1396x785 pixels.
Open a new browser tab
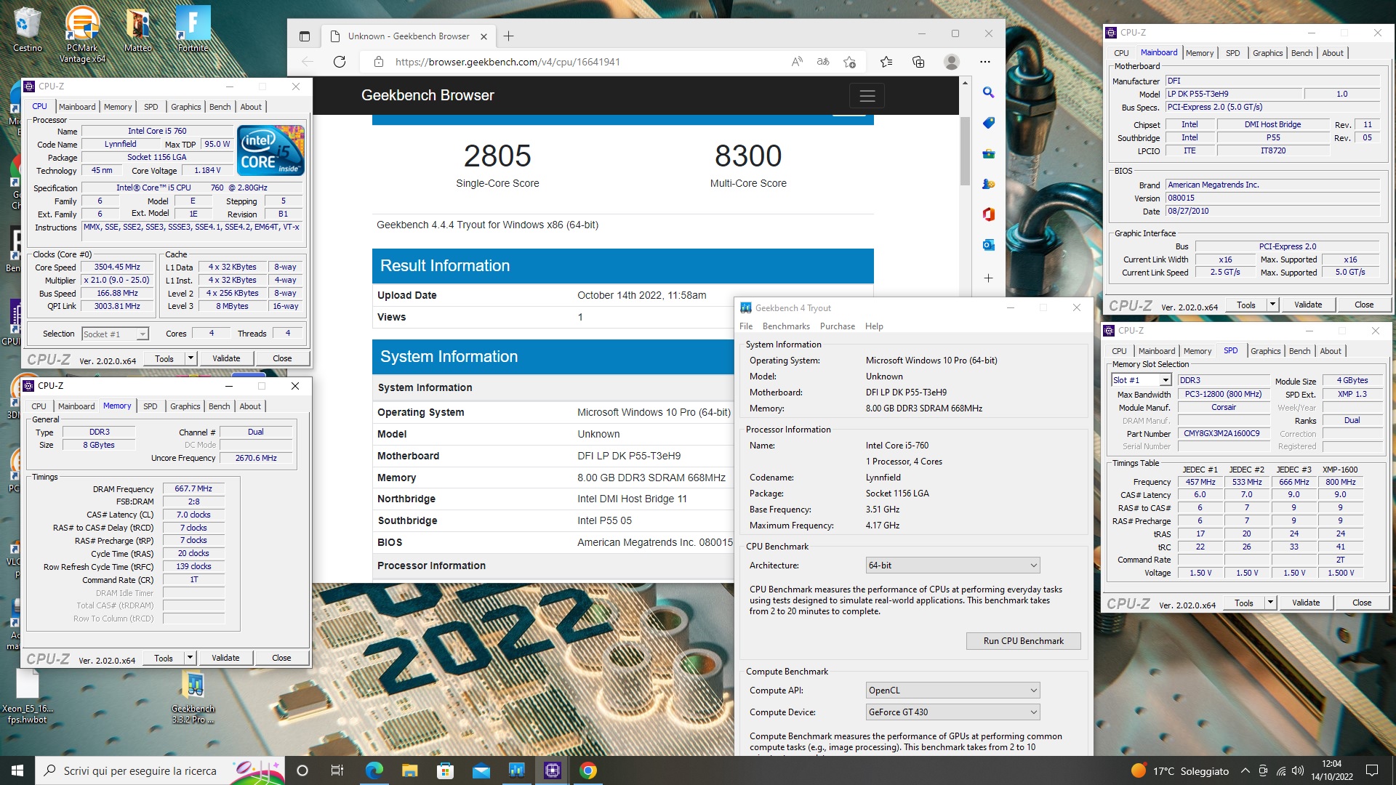click(508, 36)
